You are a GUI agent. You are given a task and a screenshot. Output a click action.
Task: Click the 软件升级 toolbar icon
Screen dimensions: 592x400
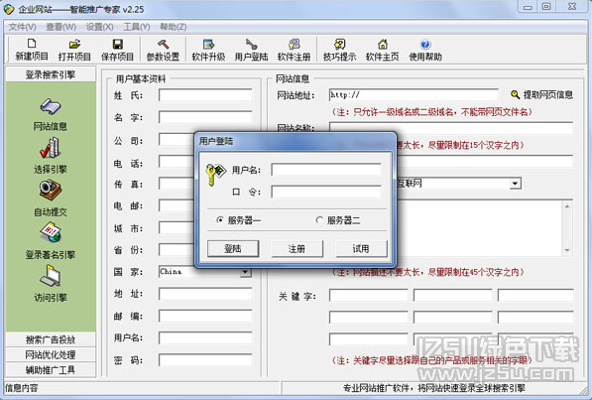[x=208, y=45]
